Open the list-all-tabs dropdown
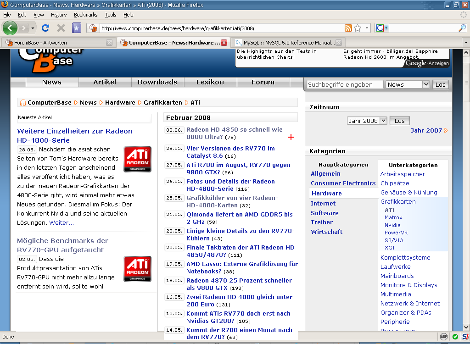The height and width of the screenshot is (344, 470). tap(466, 43)
